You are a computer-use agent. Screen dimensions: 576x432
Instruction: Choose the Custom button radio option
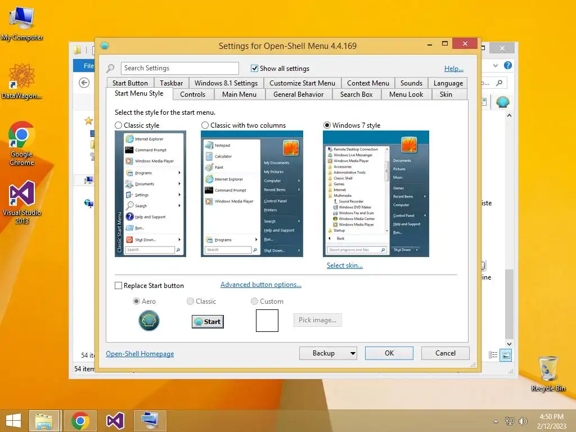pos(254,301)
